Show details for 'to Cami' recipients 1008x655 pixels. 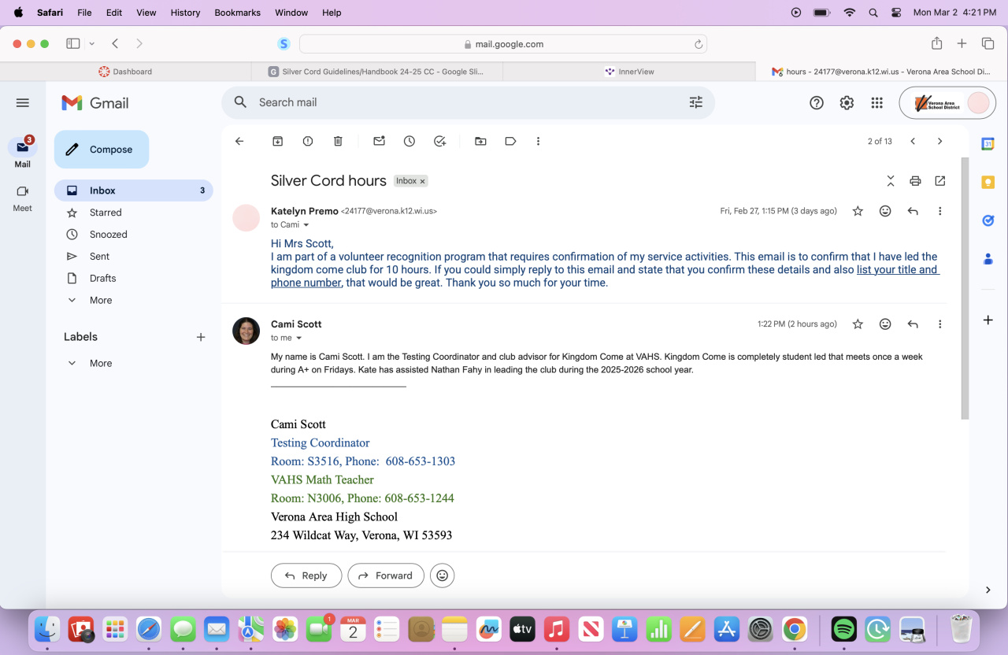[x=306, y=225]
